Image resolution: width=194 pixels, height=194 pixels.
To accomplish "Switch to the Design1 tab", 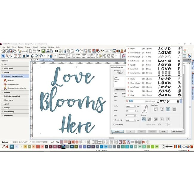I will 33,60.
